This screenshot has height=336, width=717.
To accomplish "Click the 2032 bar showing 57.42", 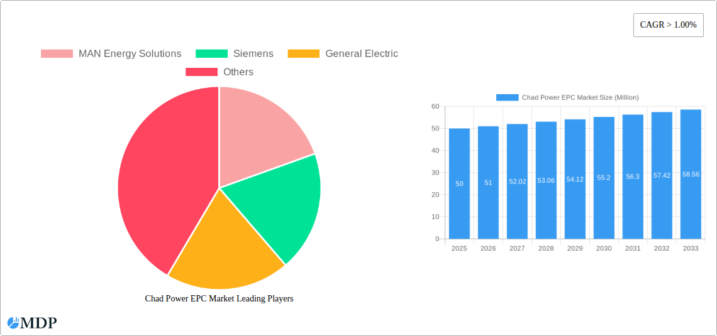I will point(662,175).
